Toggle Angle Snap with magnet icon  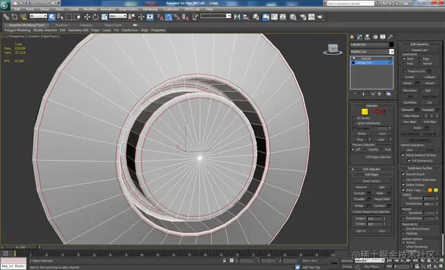click(x=168, y=17)
